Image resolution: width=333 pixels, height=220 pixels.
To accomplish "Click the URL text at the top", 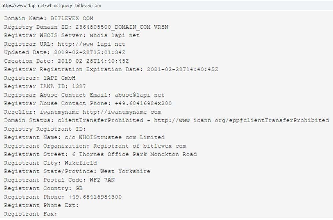I will point(51,6).
